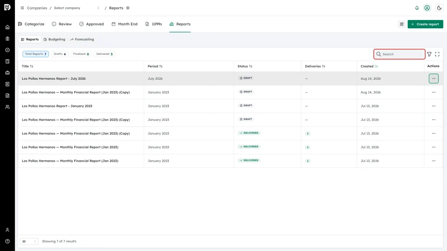Filter by Delivered 3
Screen dimensions: 447x251
pyautogui.click(x=105, y=54)
